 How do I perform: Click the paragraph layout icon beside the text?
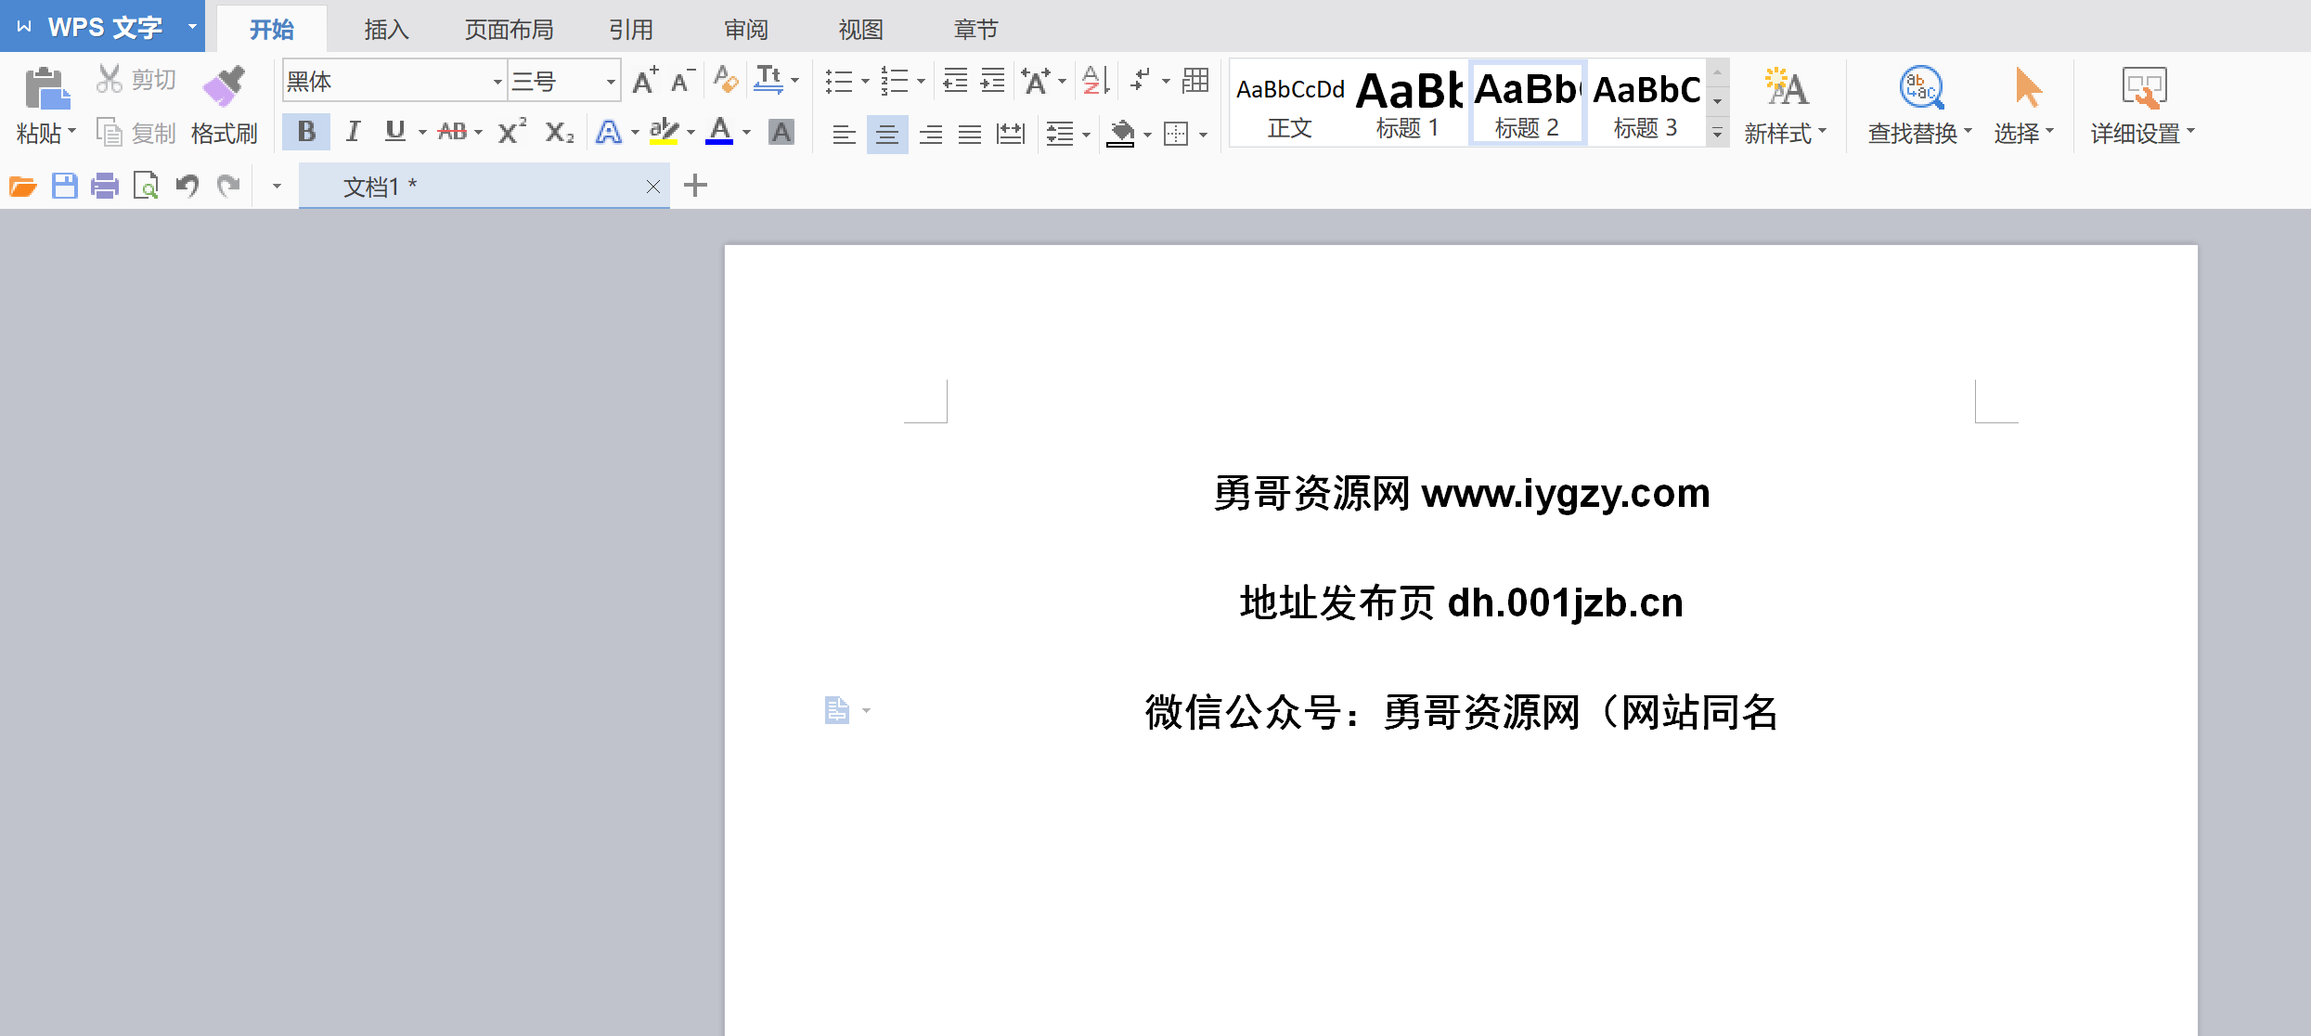[x=837, y=710]
